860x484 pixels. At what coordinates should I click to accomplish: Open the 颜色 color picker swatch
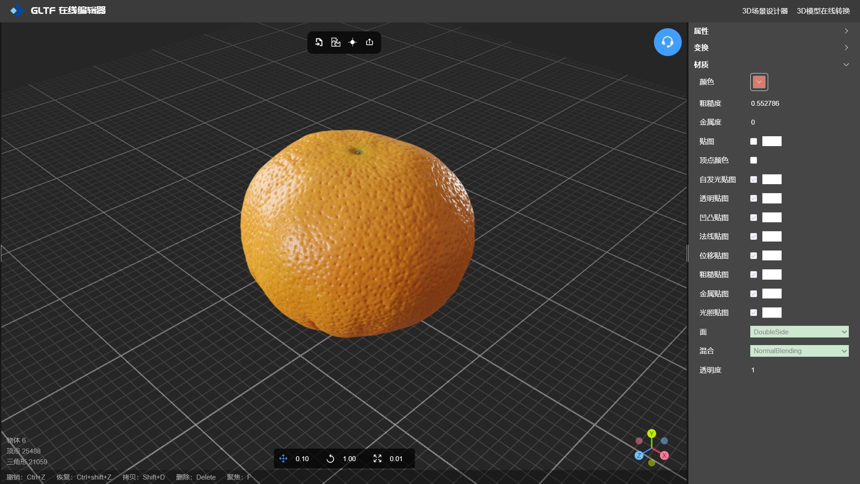759,82
